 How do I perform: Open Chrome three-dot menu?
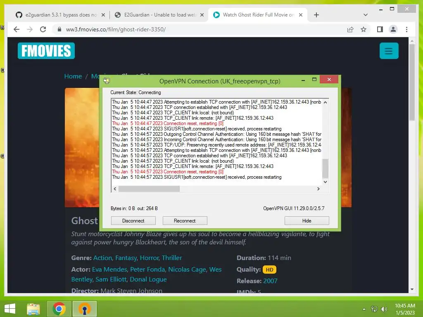(x=406, y=29)
